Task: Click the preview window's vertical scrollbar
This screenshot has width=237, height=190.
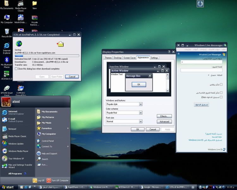Action: pyautogui.click(x=167, y=83)
